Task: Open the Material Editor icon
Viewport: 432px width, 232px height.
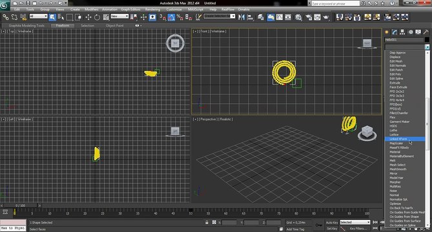Action: click(298, 17)
